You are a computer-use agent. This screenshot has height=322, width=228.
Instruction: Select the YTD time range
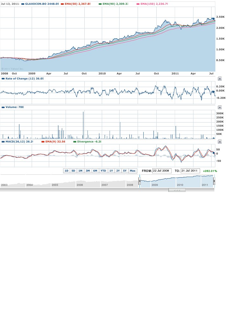(x=103, y=171)
